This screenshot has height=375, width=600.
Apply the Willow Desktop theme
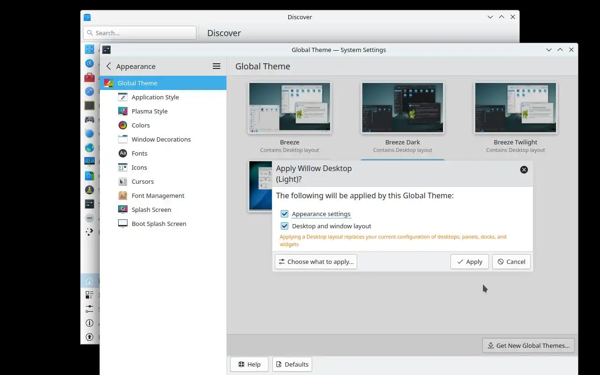click(470, 262)
